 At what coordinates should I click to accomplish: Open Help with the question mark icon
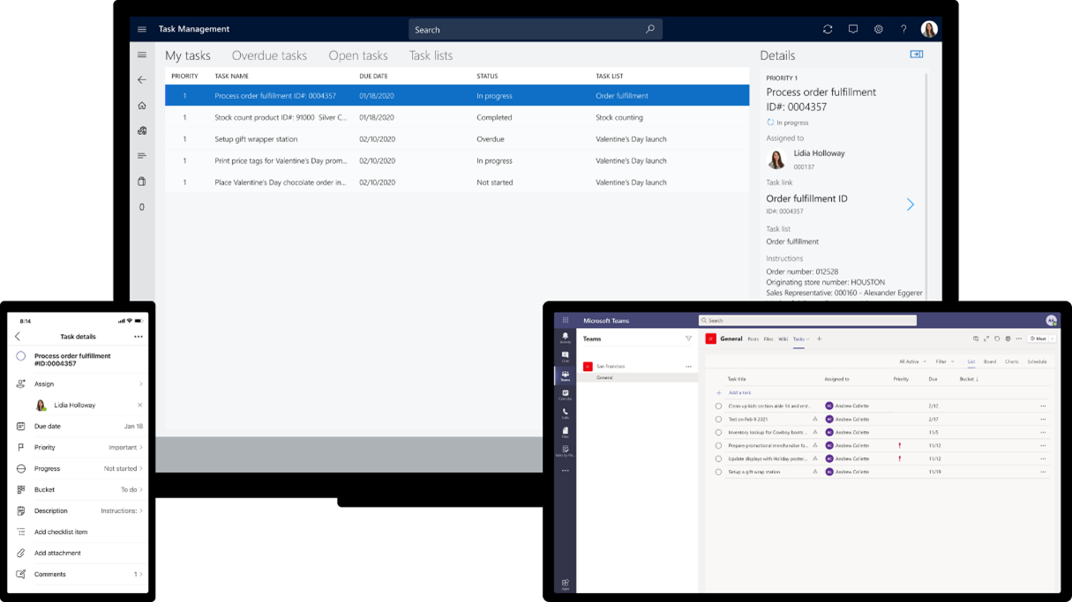903,29
